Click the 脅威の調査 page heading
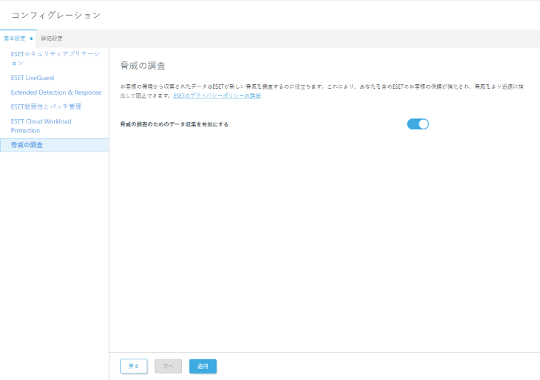This screenshot has height=380, width=540. click(x=143, y=65)
